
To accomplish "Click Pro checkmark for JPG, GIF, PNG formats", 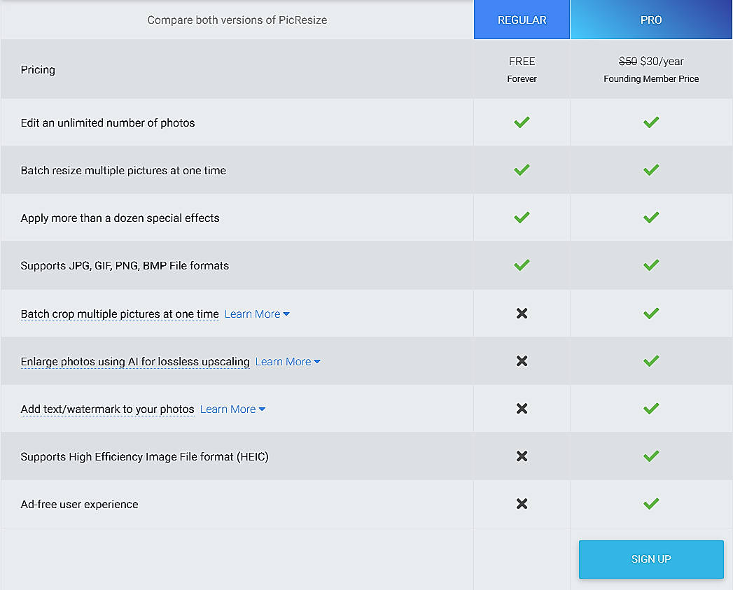I will point(651,265).
